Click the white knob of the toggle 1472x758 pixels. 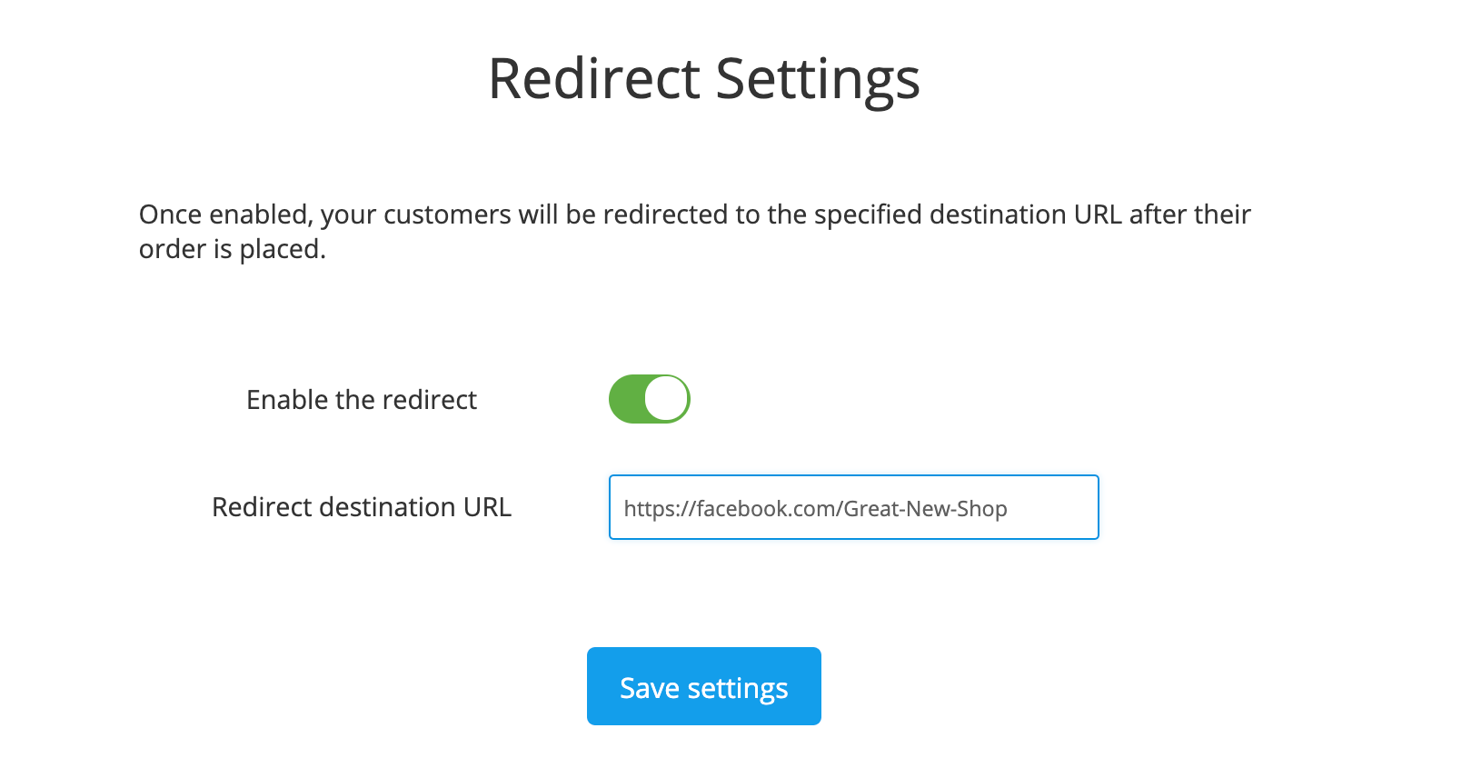pos(666,398)
